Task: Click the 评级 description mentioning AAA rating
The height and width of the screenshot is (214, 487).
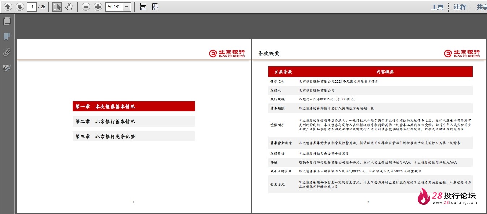Action: click(378, 163)
